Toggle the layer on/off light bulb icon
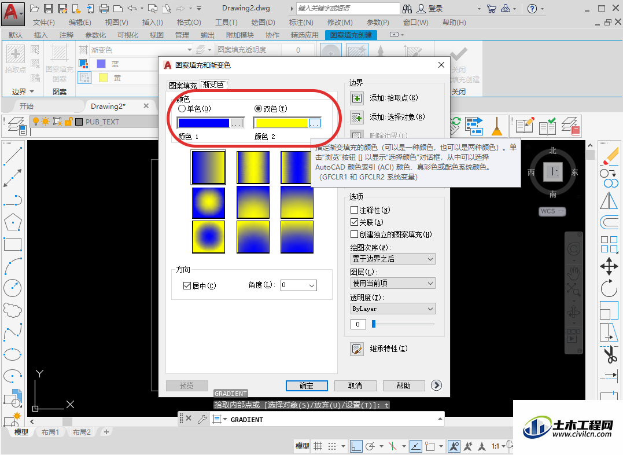 coord(36,122)
